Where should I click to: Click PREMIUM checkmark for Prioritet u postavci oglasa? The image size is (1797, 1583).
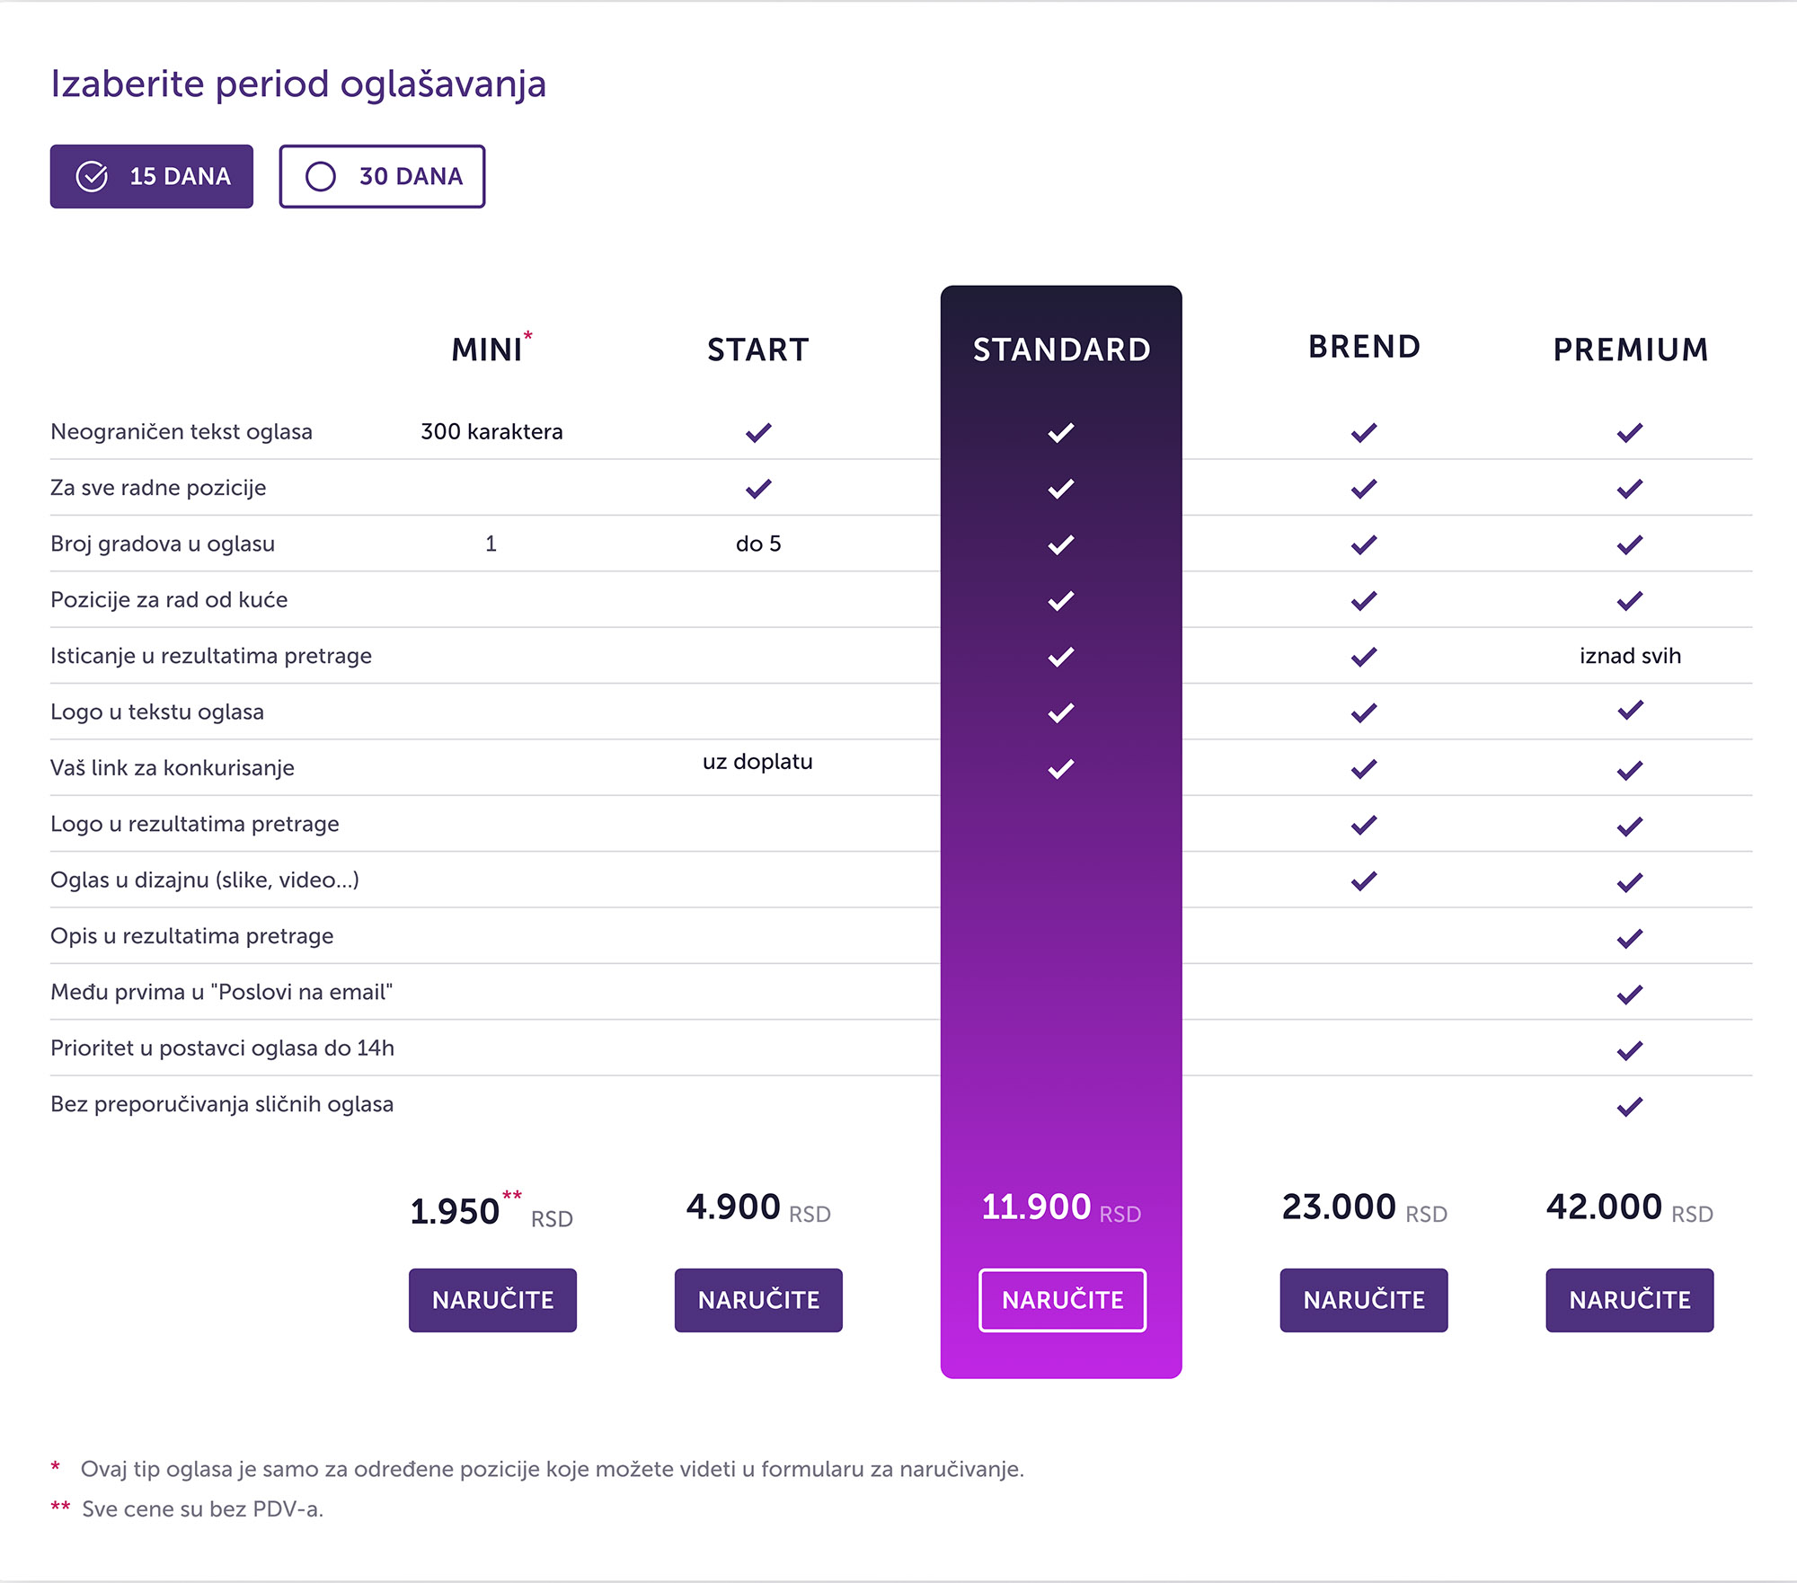[x=1630, y=1049]
